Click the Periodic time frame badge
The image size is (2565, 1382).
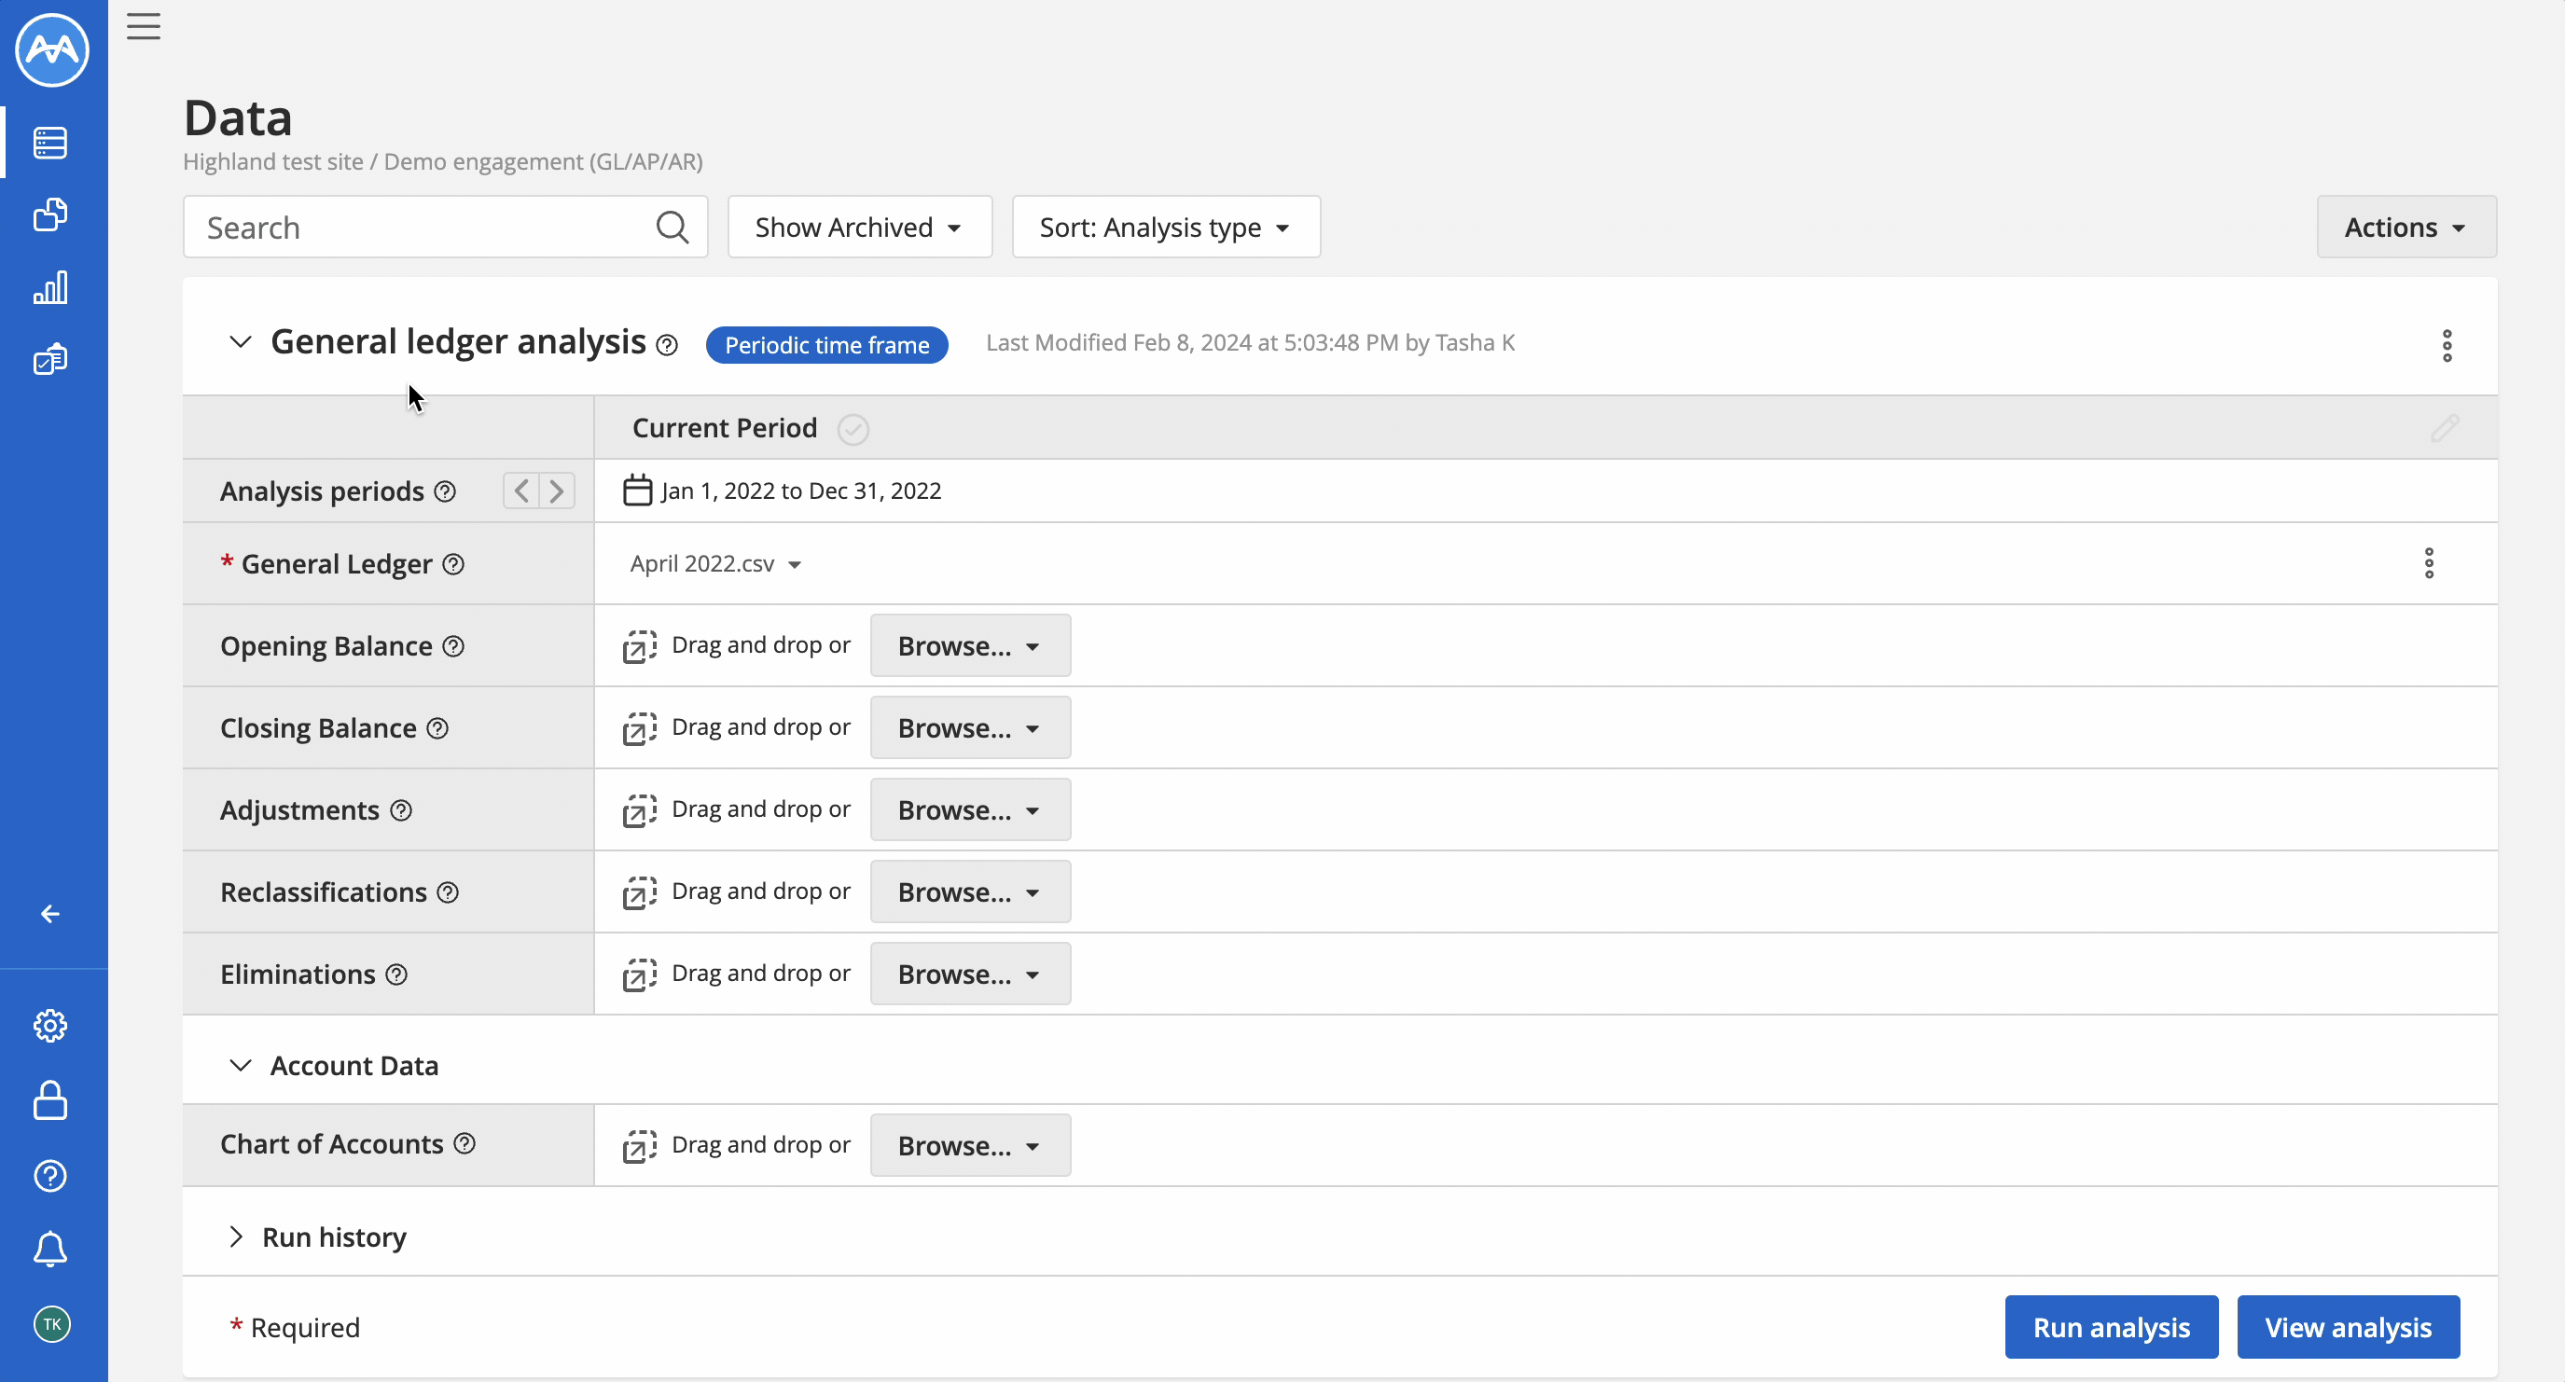pyautogui.click(x=826, y=345)
